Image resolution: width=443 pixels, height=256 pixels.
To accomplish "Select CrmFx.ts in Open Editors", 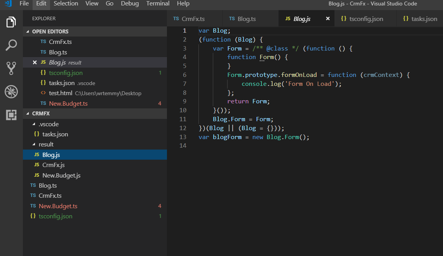I will pyautogui.click(x=95, y=42).
